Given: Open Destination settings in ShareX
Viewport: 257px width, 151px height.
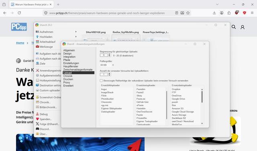Looking at the screenshot, I should point(48,85).
